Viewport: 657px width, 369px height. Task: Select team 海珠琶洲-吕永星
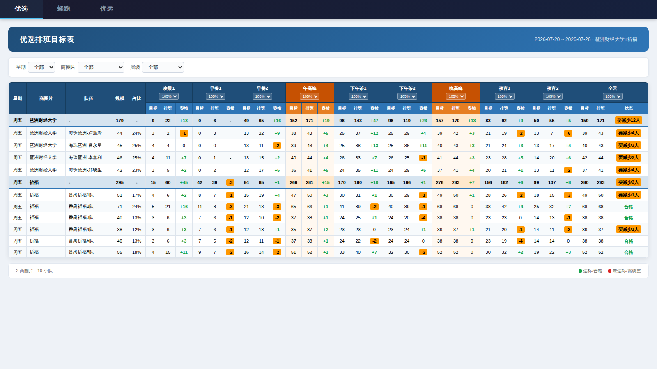85,146
